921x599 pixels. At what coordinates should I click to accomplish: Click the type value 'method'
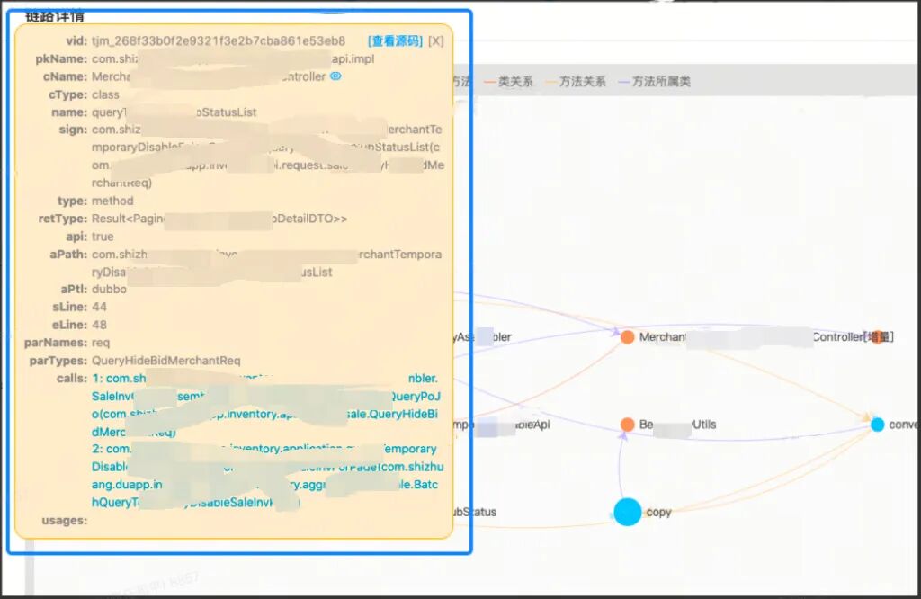[x=112, y=201]
